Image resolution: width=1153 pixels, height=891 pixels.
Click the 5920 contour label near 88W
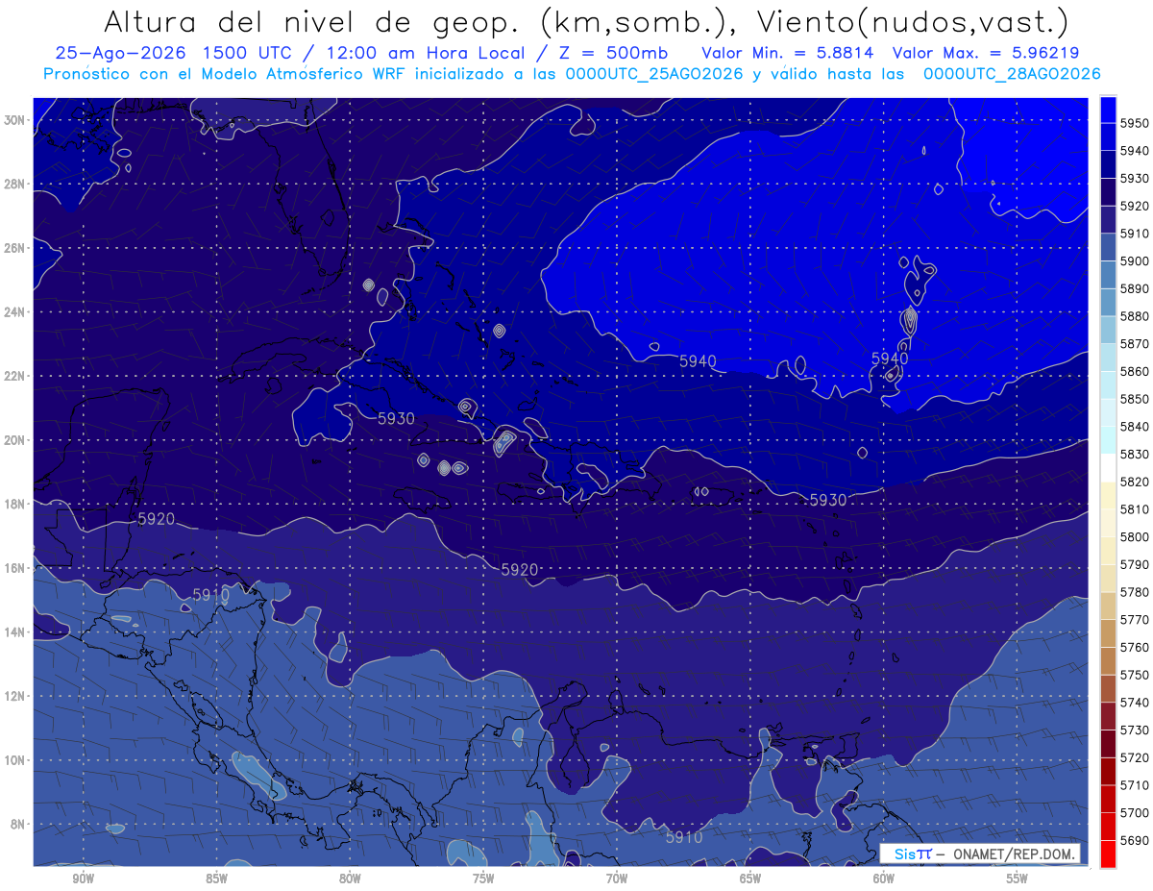pos(157,519)
